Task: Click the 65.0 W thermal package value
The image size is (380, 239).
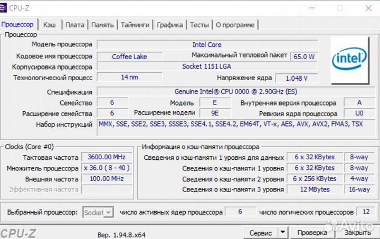Action: (304, 56)
